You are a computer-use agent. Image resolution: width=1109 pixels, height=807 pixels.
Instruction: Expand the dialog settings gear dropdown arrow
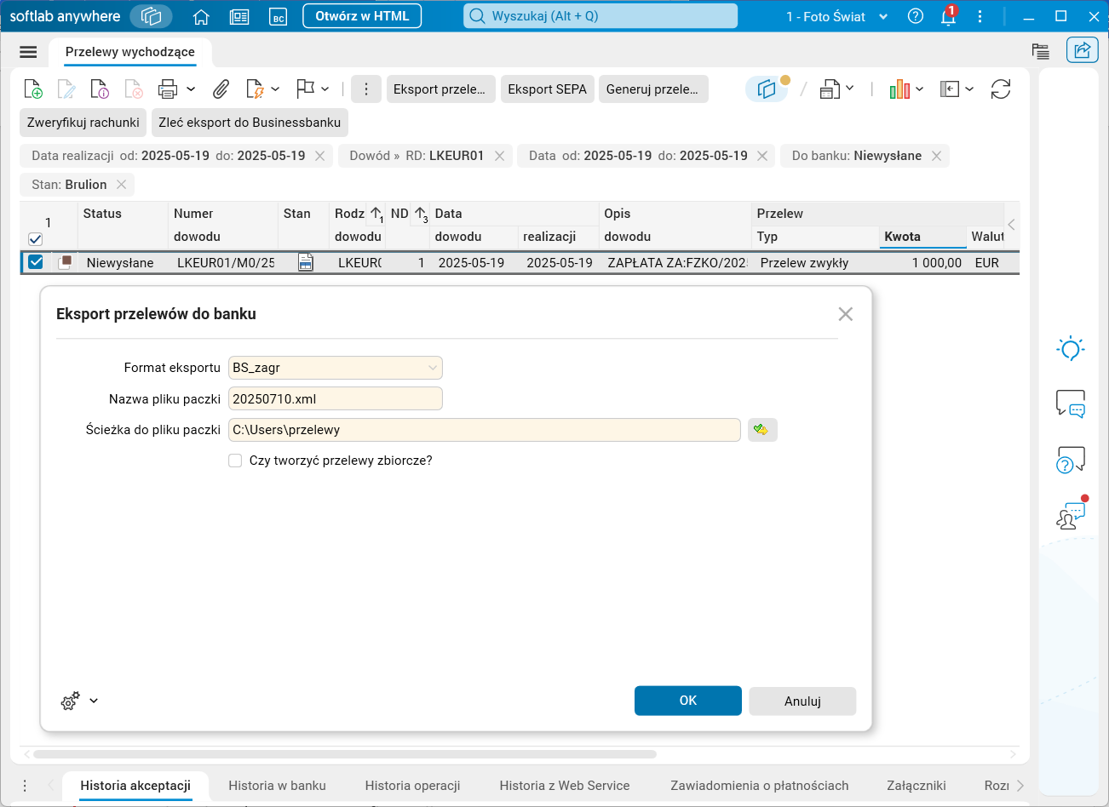(94, 701)
